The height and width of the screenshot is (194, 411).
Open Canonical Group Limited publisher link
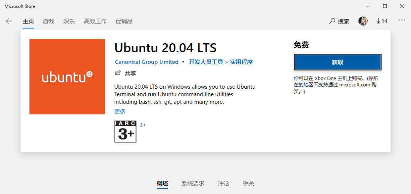tap(147, 62)
